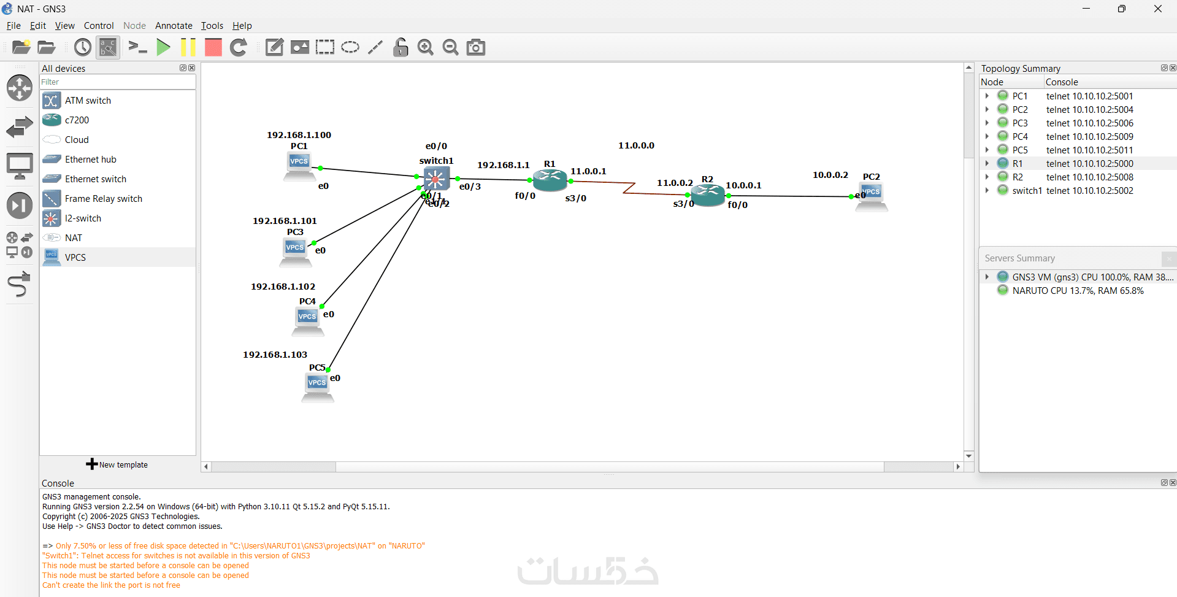Browse security devices icon
This screenshot has width=1177, height=597.
[20, 206]
